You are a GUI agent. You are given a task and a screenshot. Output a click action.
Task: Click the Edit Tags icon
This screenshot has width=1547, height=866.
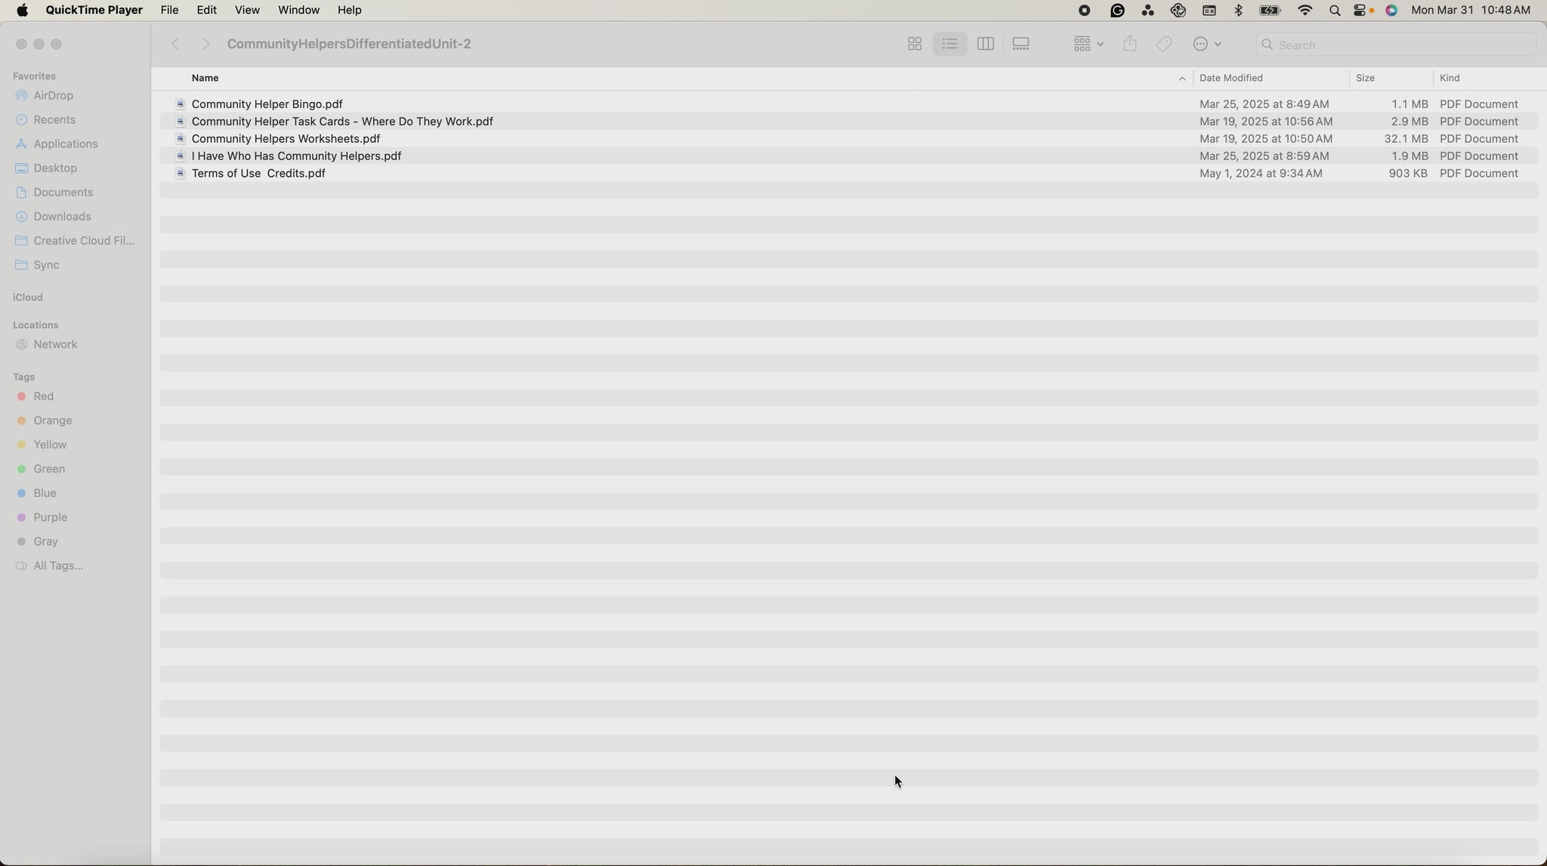(1164, 45)
